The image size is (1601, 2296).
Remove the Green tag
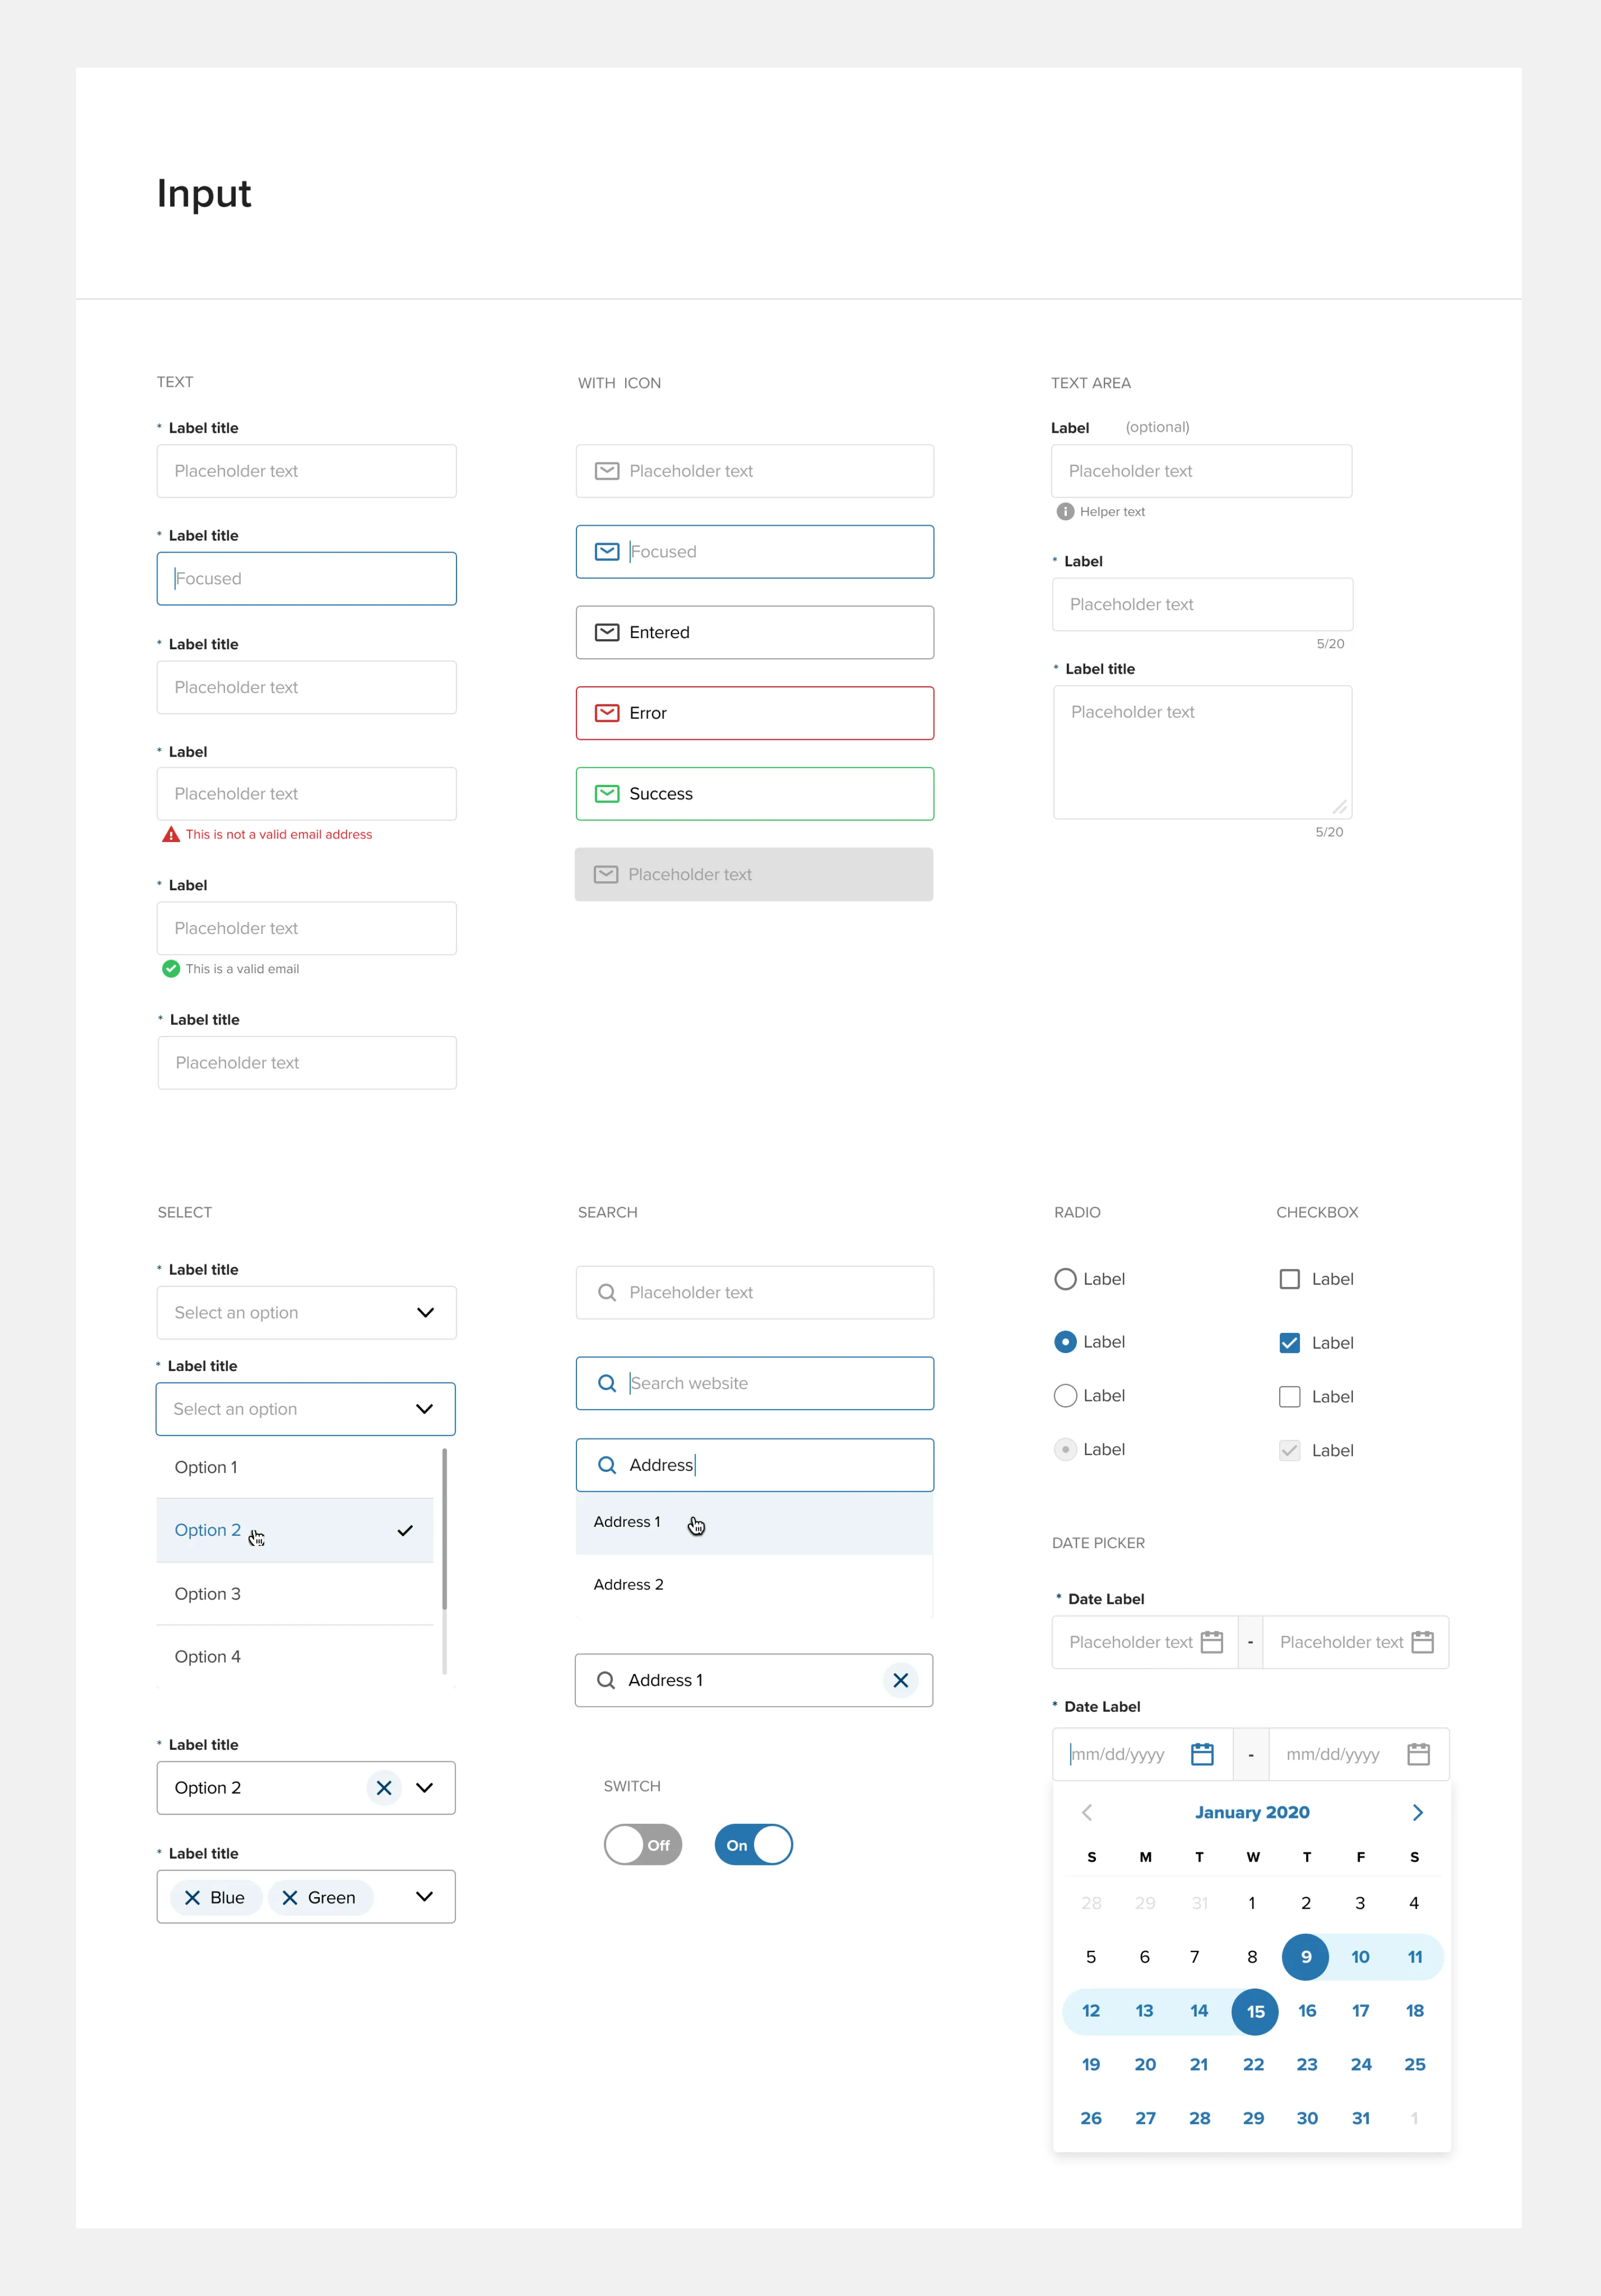click(290, 1898)
